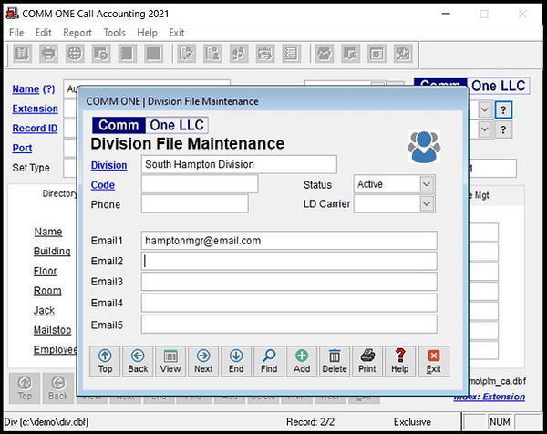The image size is (547, 434).
Task: Click the Name (?) link in main window
Action: click(34, 89)
